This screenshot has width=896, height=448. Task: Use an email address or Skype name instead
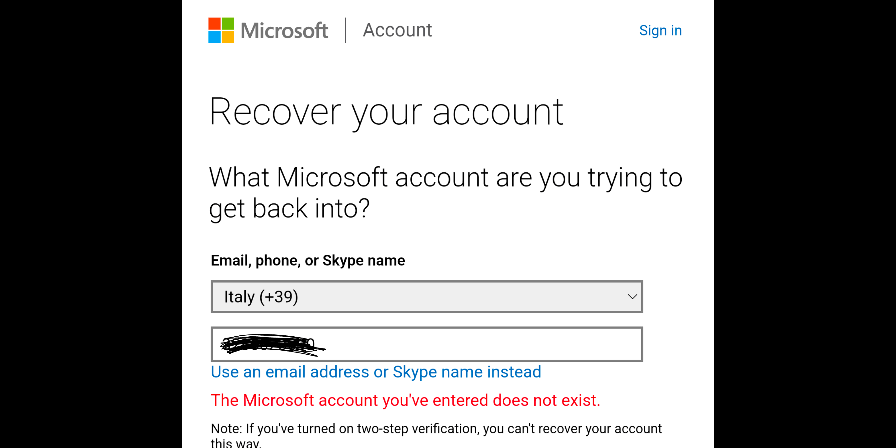point(376,372)
